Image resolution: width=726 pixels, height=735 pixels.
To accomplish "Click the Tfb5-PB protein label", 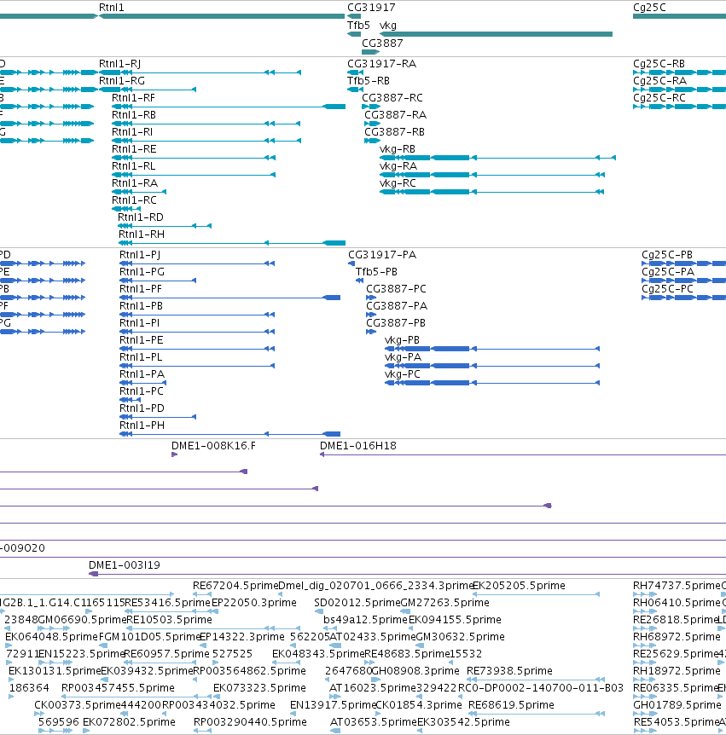I will point(376,272).
